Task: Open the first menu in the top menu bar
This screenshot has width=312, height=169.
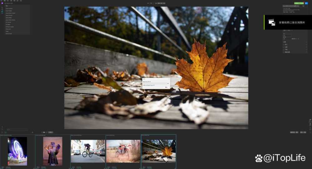Action: click(1, 1)
